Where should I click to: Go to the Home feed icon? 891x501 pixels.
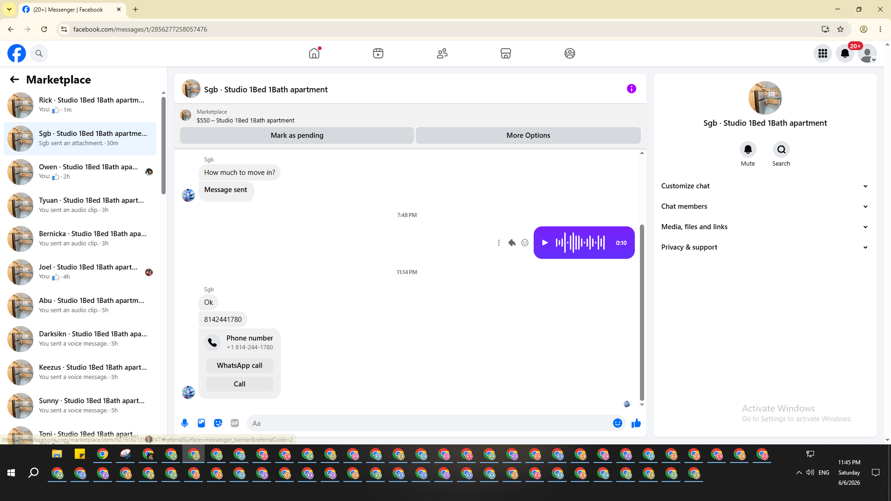coord(314,53)
